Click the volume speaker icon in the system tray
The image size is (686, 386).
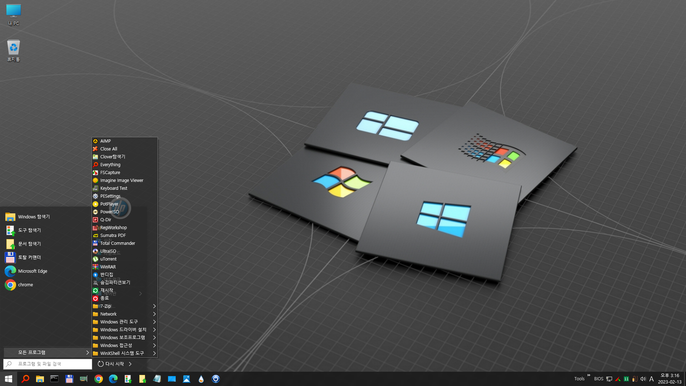643,379
